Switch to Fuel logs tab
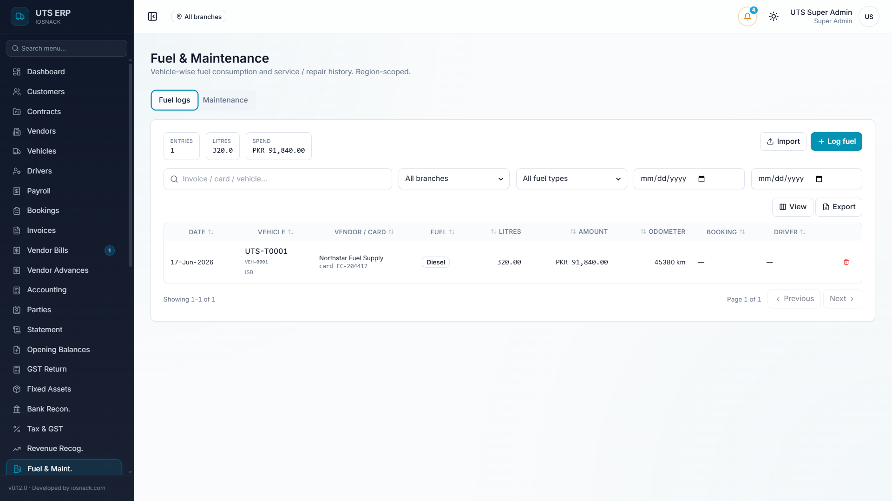892x501 pixels. tap(174, 100)
